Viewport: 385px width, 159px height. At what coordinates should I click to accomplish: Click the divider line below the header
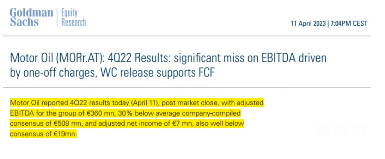(187, 36)
